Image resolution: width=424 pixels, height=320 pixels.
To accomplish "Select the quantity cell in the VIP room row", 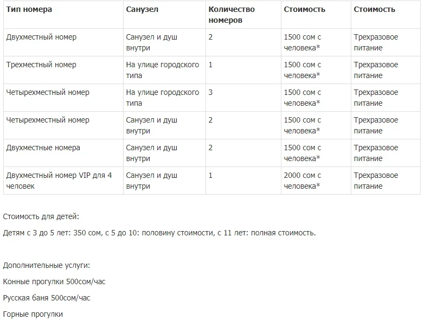I will 210,175.
